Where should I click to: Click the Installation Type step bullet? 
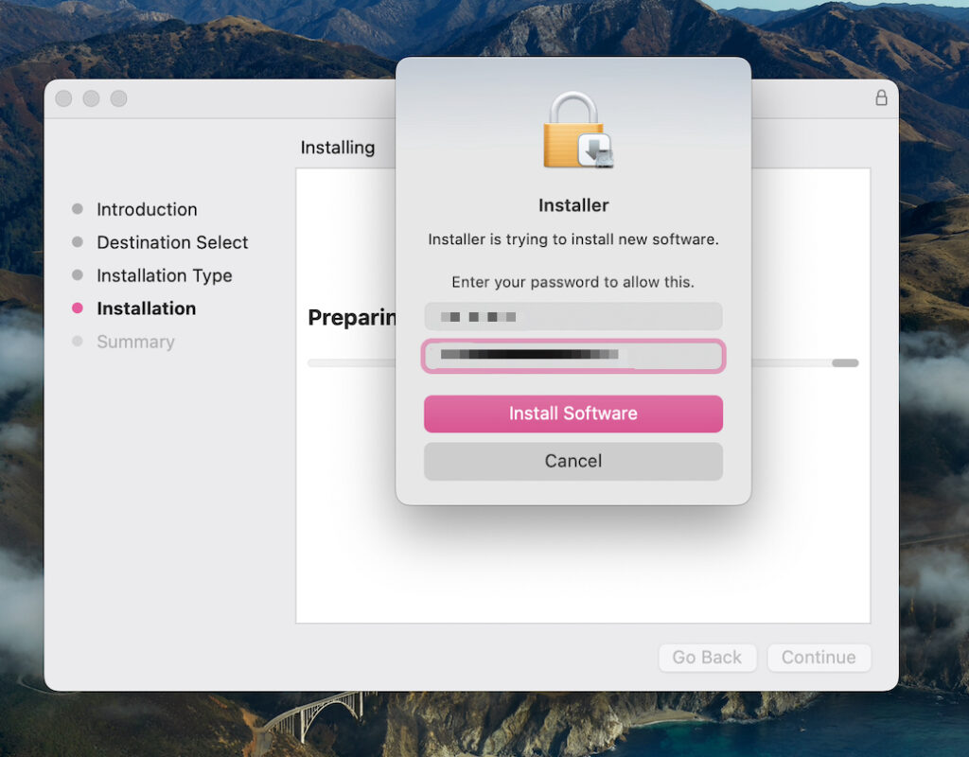point(79,275)
